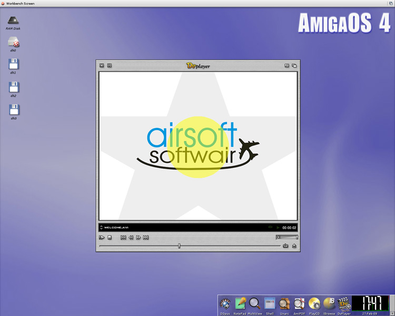Click the Workbench Screen title
The image size is (395, 316).
[x=20, y=4]
